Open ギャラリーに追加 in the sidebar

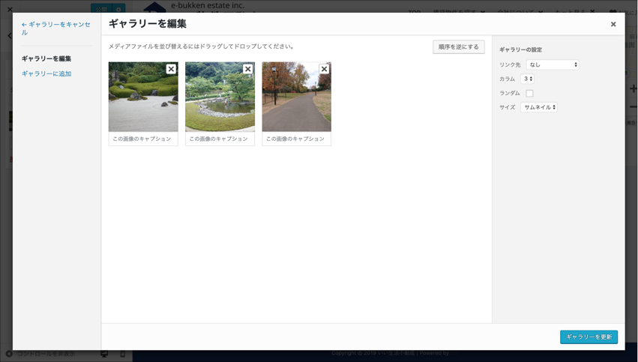(x=46, y=73)
